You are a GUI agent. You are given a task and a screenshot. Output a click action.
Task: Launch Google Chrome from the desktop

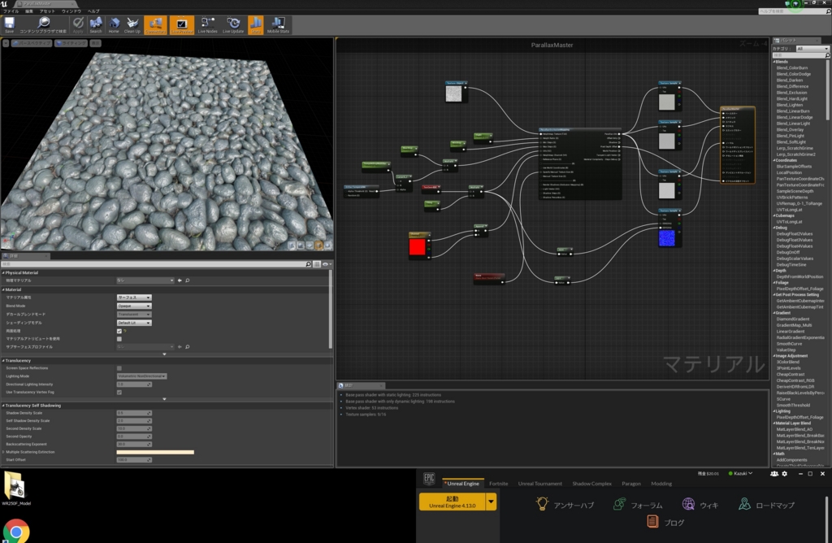click(x=16, y=531)
